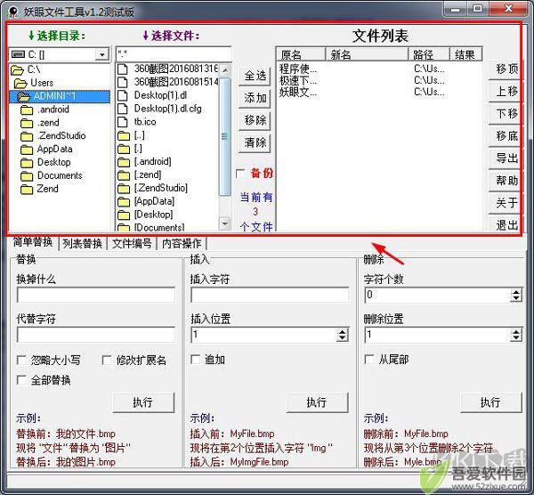This screenshot has width=534, height=495.
Task: Click the Desktop folder icon in directory tree
Action: (27, 163)
